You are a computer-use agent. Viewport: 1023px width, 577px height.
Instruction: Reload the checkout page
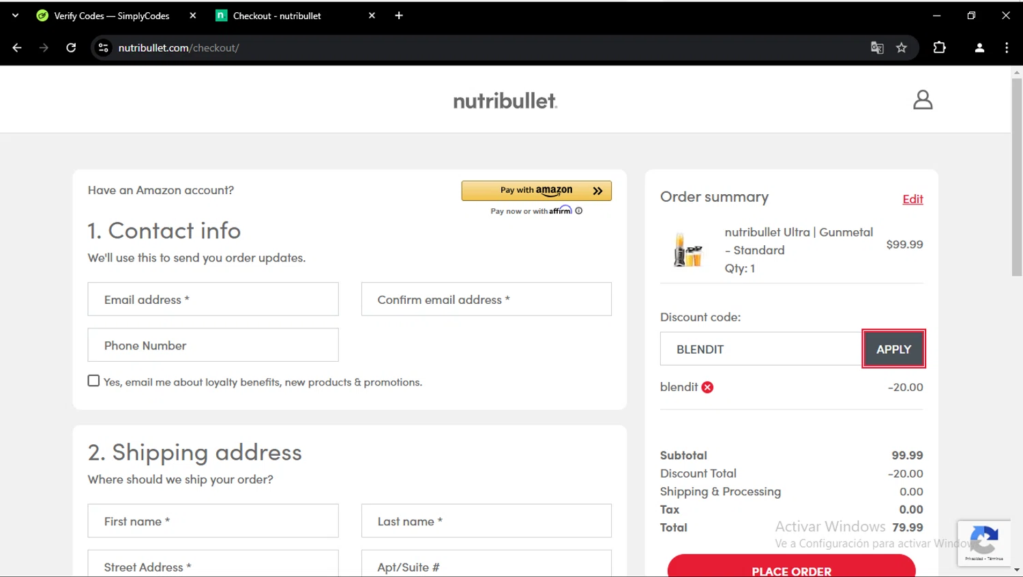pyautogui.click(x=71, y=48)
